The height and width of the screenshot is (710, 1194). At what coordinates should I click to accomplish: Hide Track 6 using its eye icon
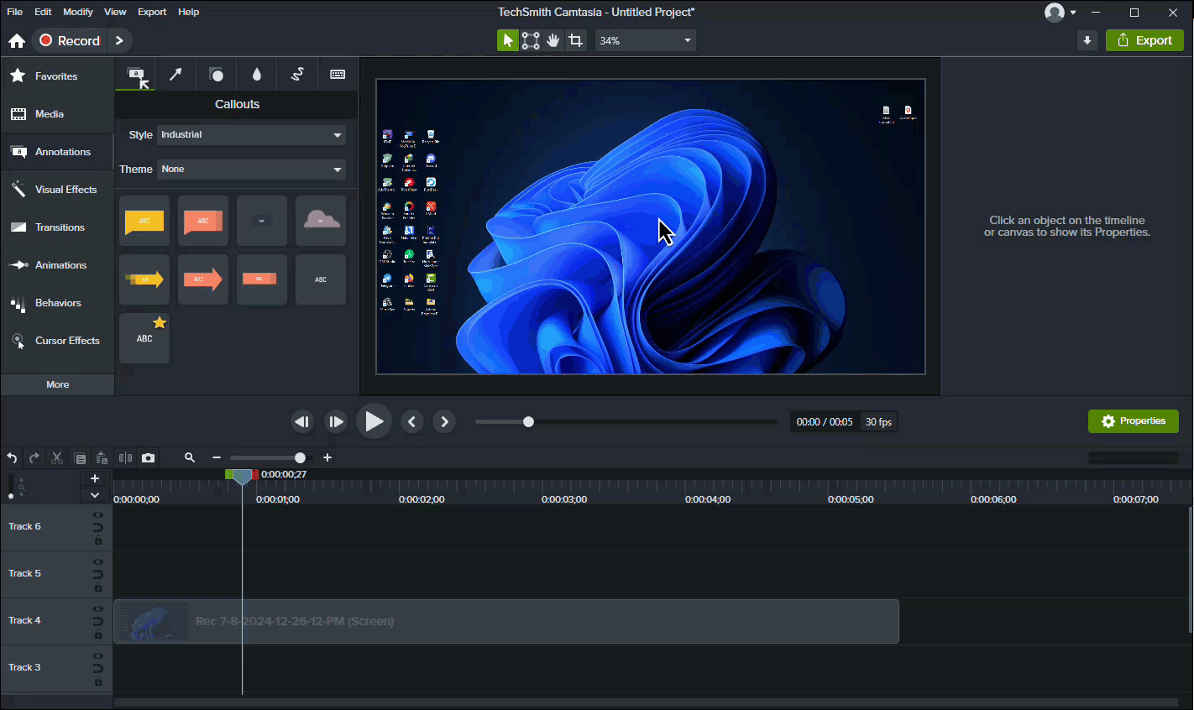pos(98,515)
